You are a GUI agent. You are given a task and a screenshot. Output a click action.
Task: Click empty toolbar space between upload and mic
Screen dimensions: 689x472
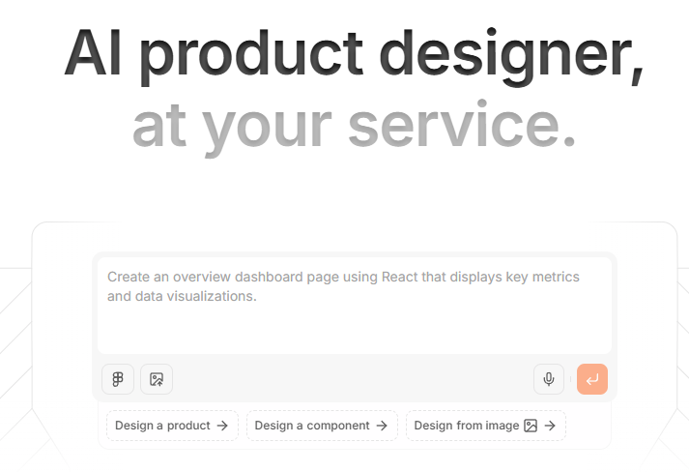coord(353,379)
